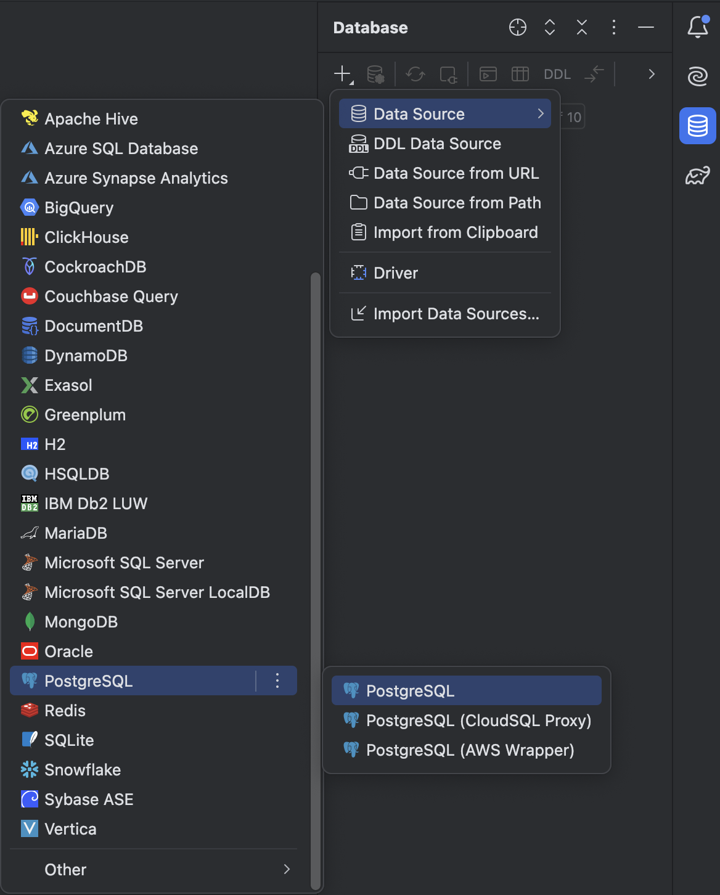Expand hidden toolbar items chevron
720x895 pixels.
coord(652,75)
